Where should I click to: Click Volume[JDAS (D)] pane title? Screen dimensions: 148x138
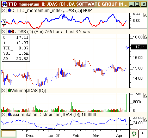click(x=28, y=91)
